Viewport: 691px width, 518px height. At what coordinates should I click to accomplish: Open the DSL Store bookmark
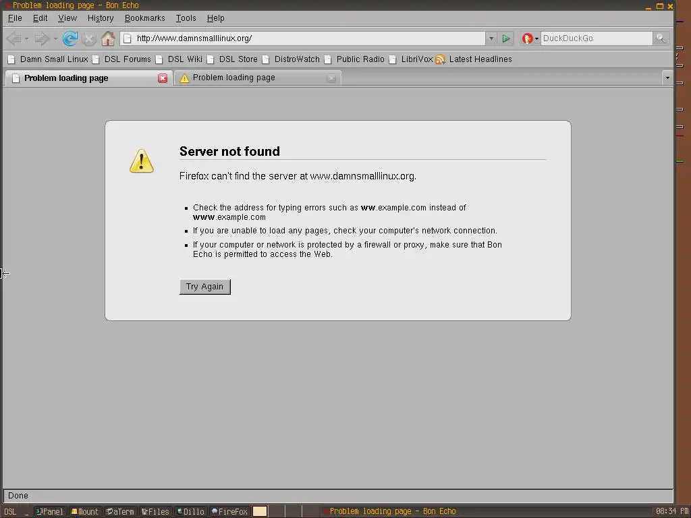232,59
